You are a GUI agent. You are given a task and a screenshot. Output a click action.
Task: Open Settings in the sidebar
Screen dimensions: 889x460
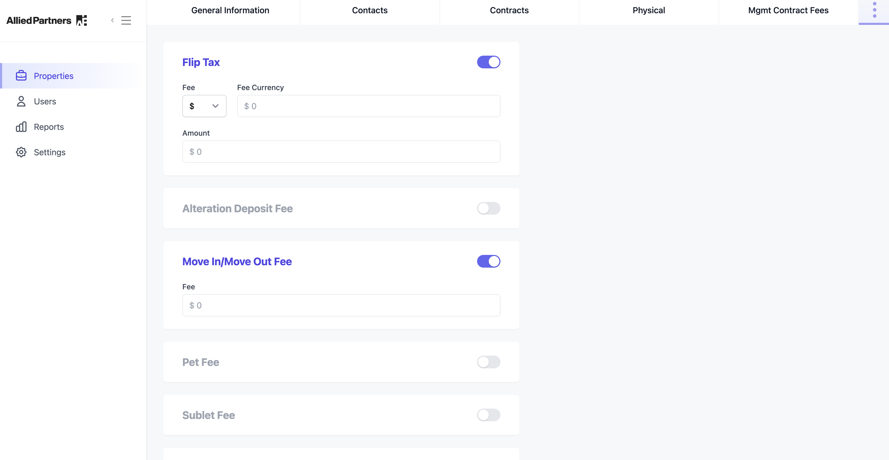coord(73,152)
